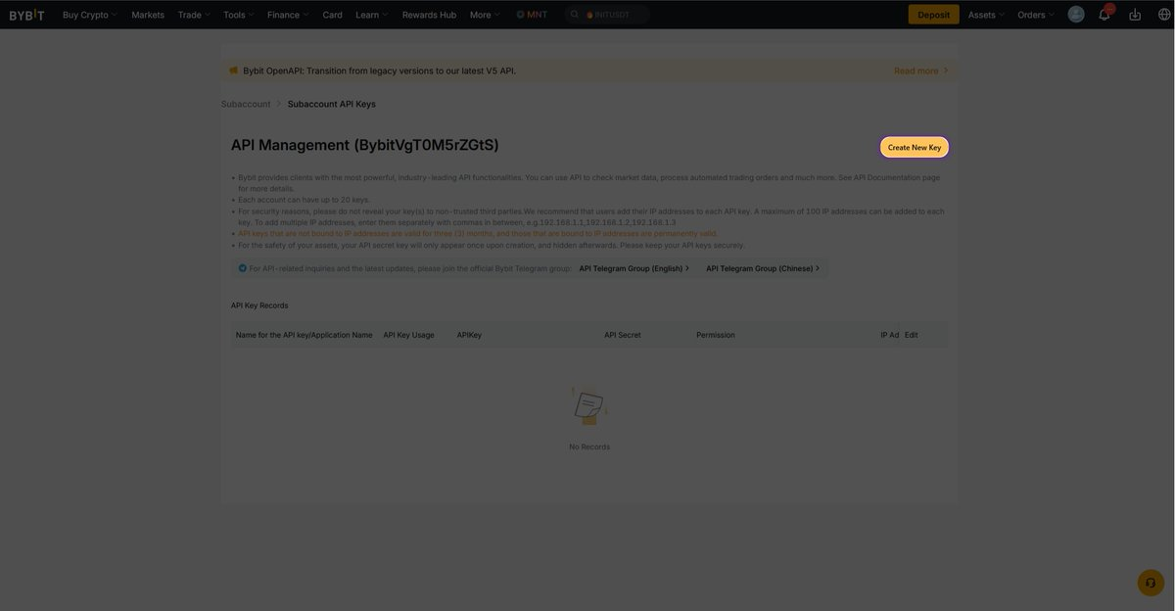Click the Bybit logo
This screenshot has height=611, width=1175.
point(26,15)
